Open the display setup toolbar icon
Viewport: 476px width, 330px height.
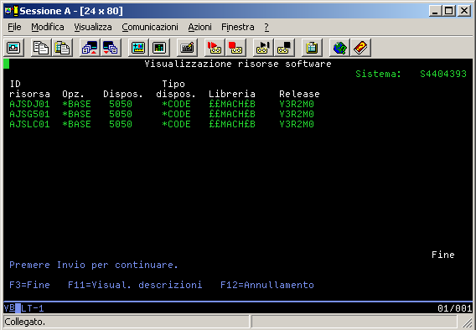138,48
